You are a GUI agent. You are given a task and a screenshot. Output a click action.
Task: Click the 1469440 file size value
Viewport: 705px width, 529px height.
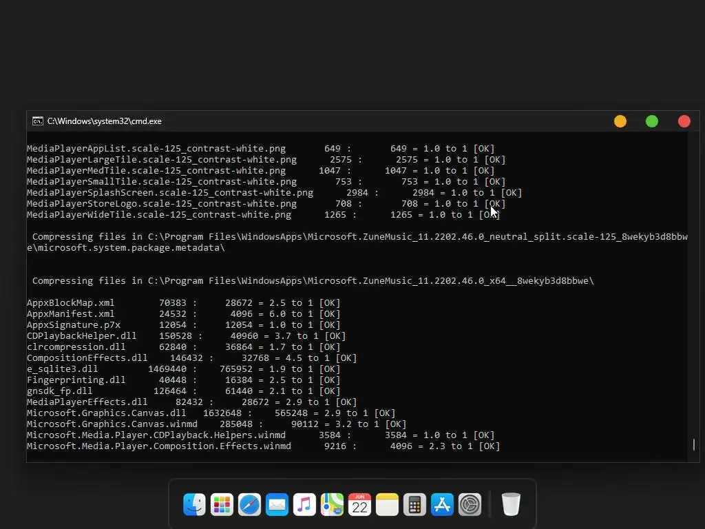(167, 369)
